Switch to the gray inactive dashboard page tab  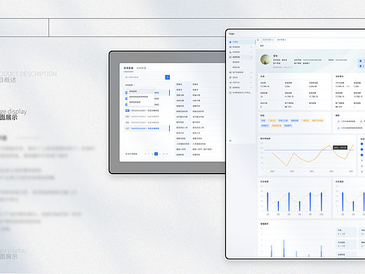267,40
